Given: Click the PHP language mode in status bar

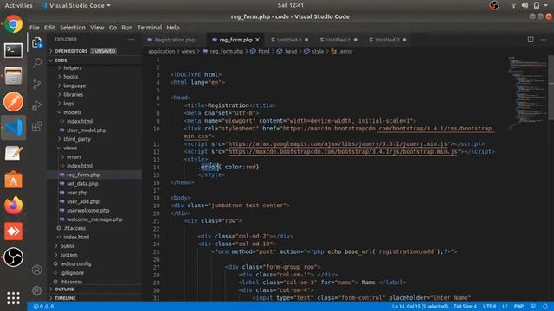Looking at the screenshot, I should (x=519, y=307).
